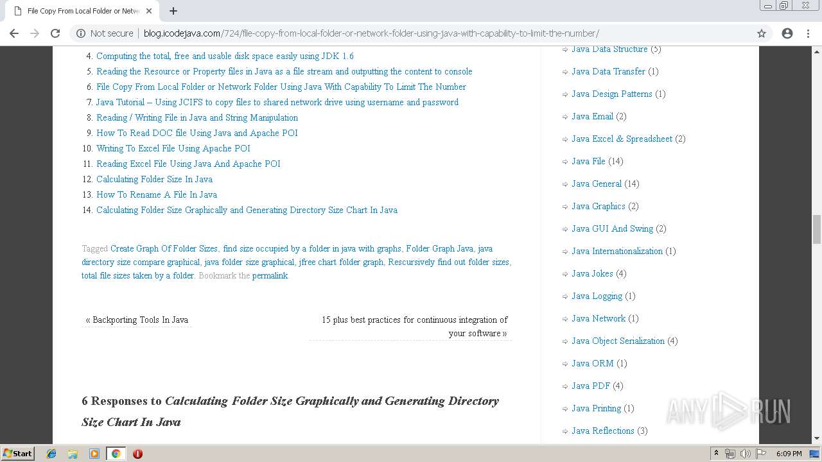822x462 pixels.
Task: Click the page vertical scrollbar thumb
Action: 817,230
